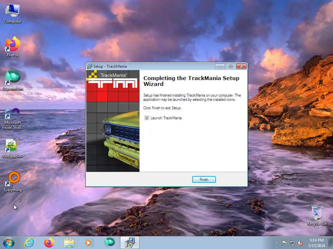This screenshot has height=249, width=333.
Task: Click the TrackMania car banner image
Action: tap(113, 121)
